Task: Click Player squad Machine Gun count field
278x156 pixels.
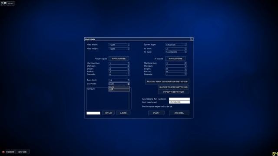Action: point(118,63)
